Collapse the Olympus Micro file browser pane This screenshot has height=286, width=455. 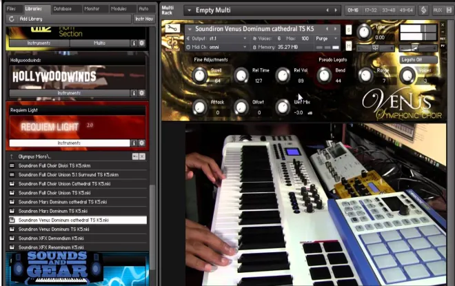coord(135,156)
